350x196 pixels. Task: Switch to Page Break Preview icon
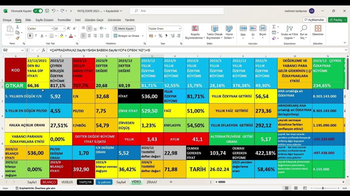coord(305,188)
